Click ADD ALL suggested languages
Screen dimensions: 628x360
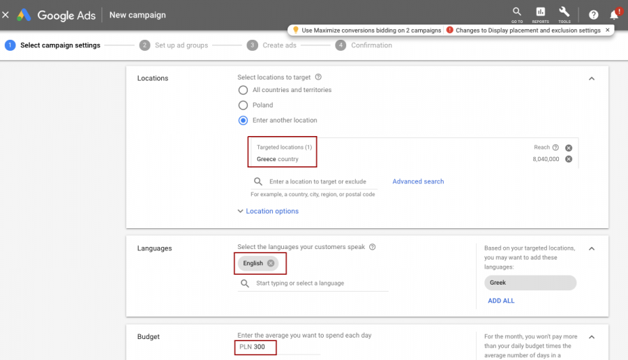(501, 301)
